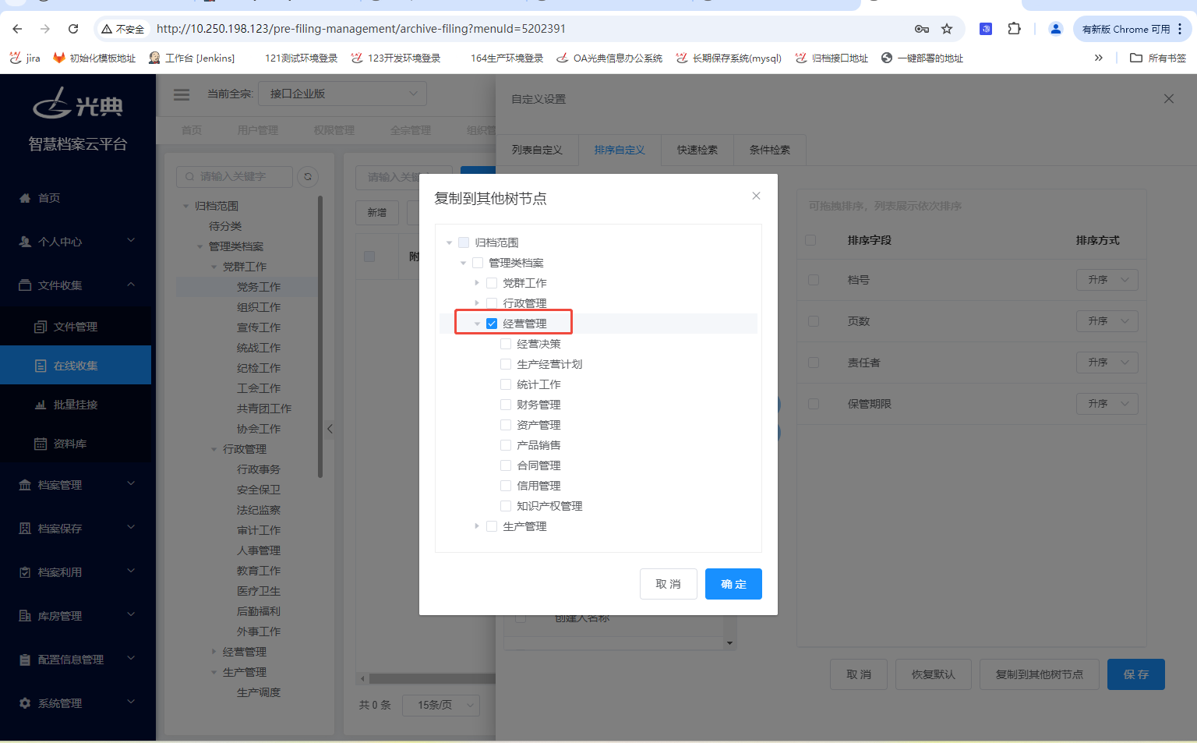Click the 批量挂接 chart icon
The width and height of the screenshot is (1197, 743).
coord(41,405)
